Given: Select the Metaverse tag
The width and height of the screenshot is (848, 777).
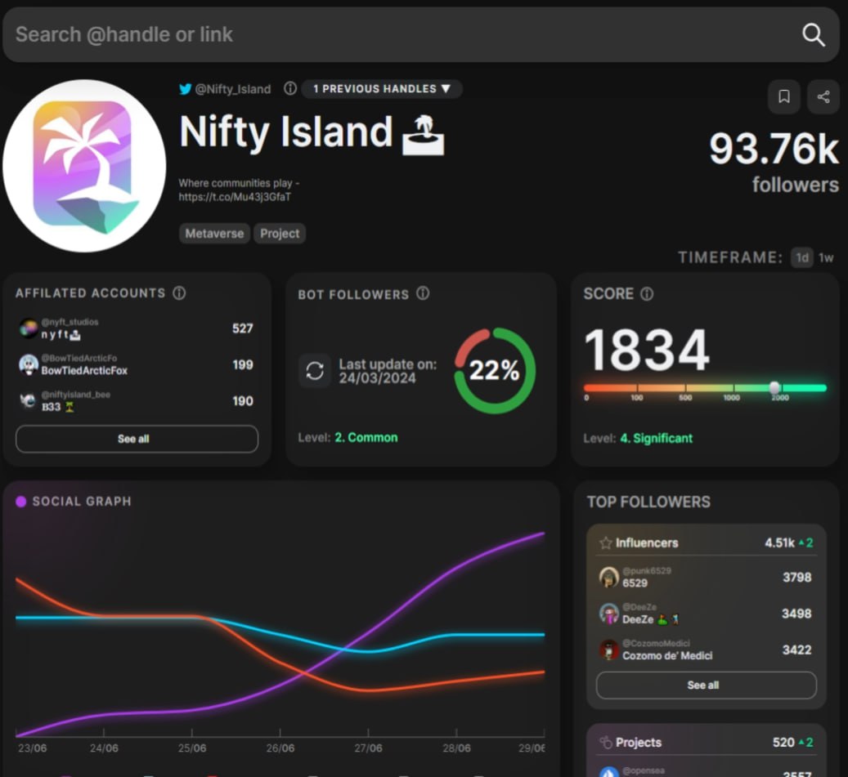Looking at the screenshot, I should click(x=214, y=234).
